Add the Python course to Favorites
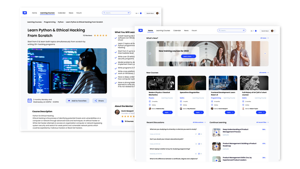Viewport: 300px width, 169px height. point(77,101)
